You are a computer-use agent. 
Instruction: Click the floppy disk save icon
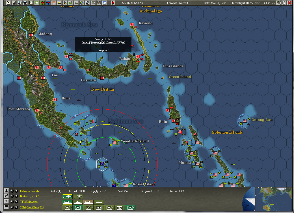(8, 3)
